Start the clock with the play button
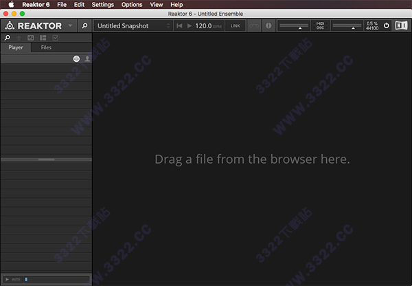Viewport: 412px width, 286px height. pyautogui.click(x=190, y=26)
